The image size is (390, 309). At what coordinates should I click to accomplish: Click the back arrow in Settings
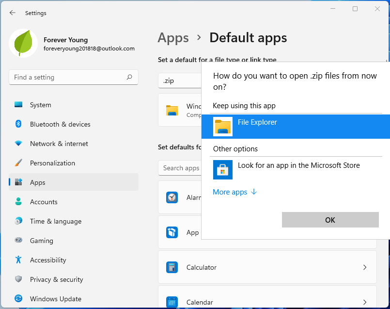click(x=13, y=13)
